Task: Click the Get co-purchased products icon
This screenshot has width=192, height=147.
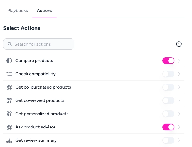Action: coord(9,87)
